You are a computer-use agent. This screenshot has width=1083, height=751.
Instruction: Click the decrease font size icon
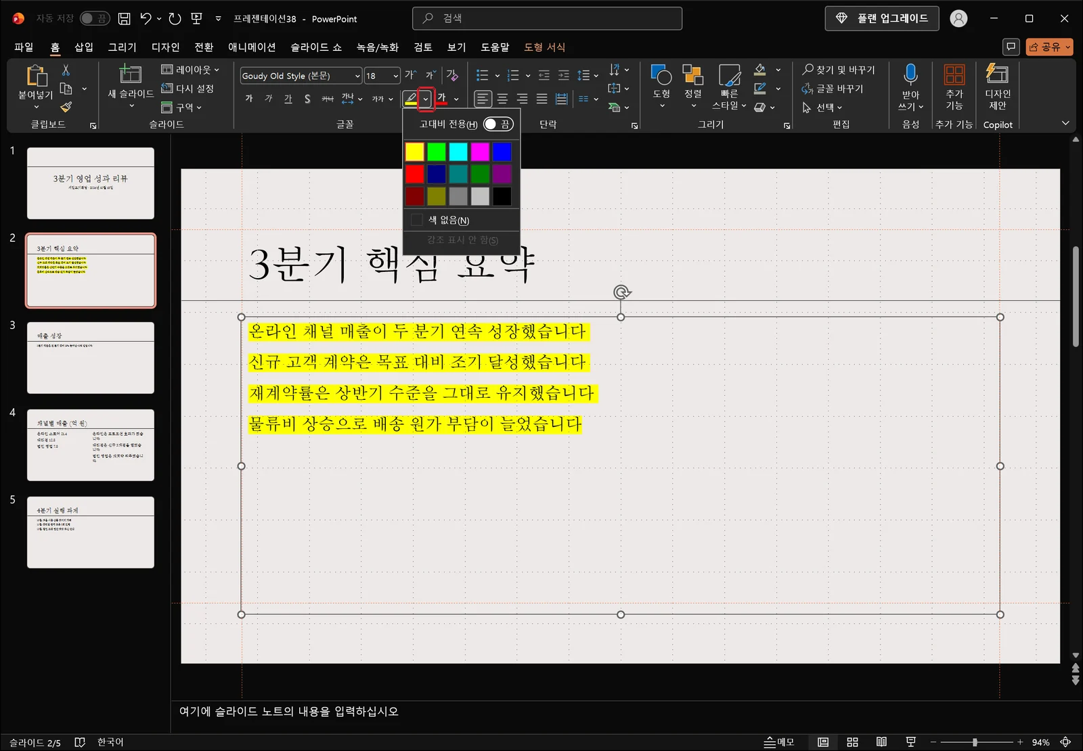point(430,75)
